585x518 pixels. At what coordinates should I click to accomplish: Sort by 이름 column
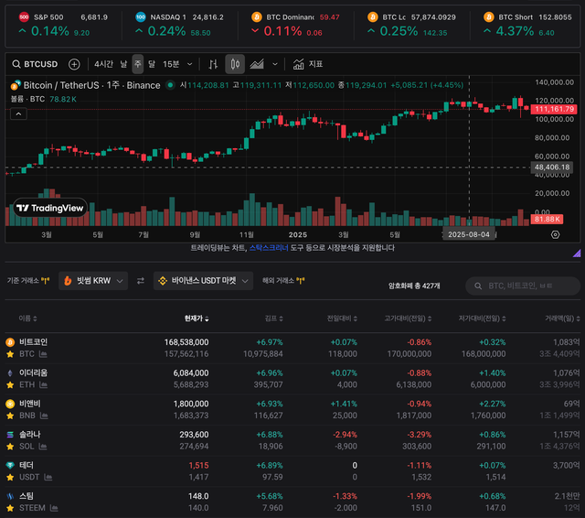point(28,318)
